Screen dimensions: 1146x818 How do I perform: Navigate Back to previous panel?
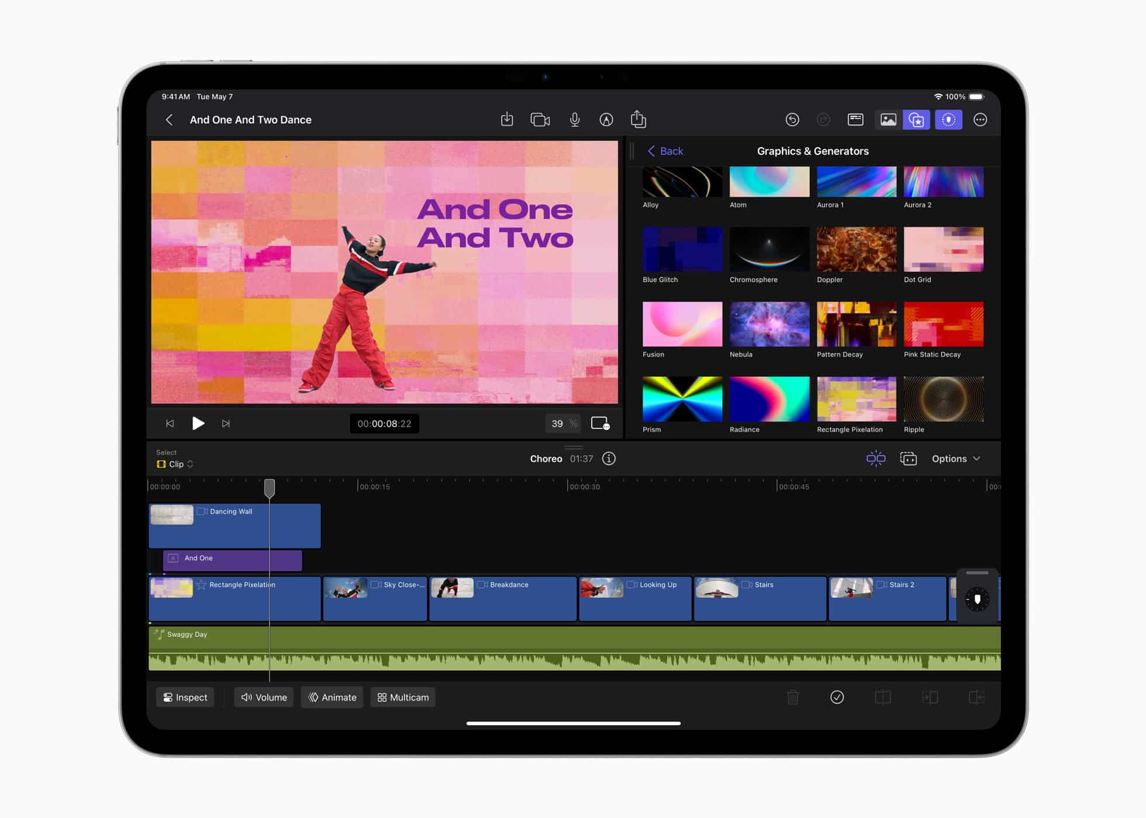click(x=665, y=151)
